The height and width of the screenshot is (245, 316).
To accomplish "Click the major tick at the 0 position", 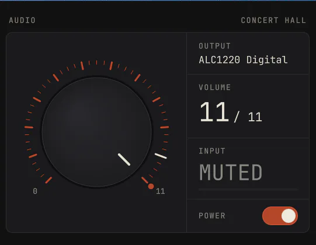I will (48, 180).
